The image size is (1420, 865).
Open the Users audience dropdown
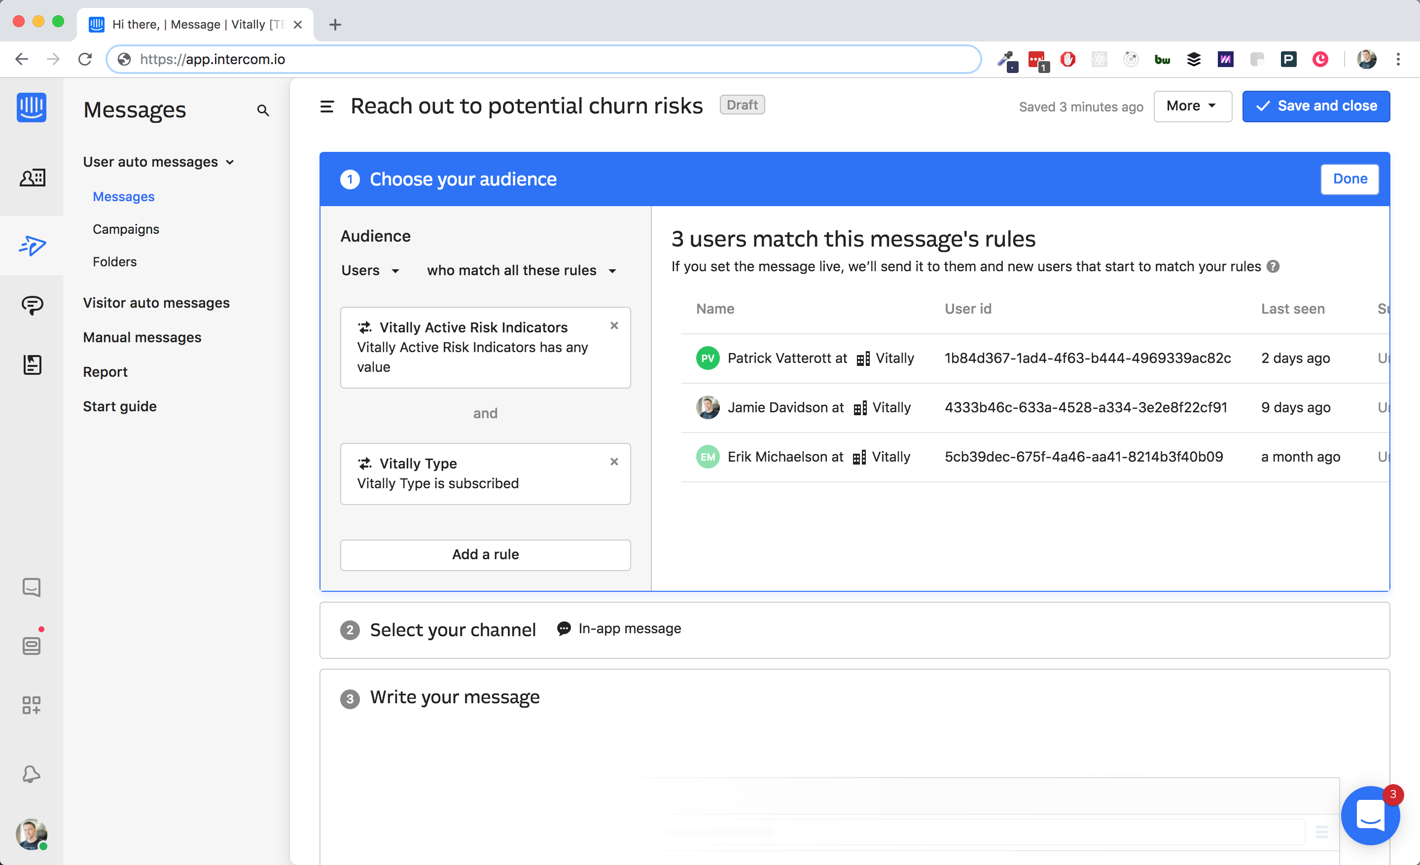[370, 270]
